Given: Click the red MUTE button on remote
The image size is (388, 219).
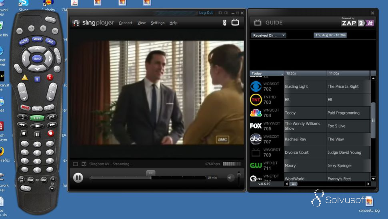Looking at the screenshot, I should point(25,108).
